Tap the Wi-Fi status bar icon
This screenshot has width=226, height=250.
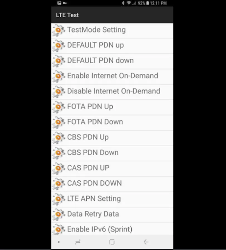click(129, 3)
